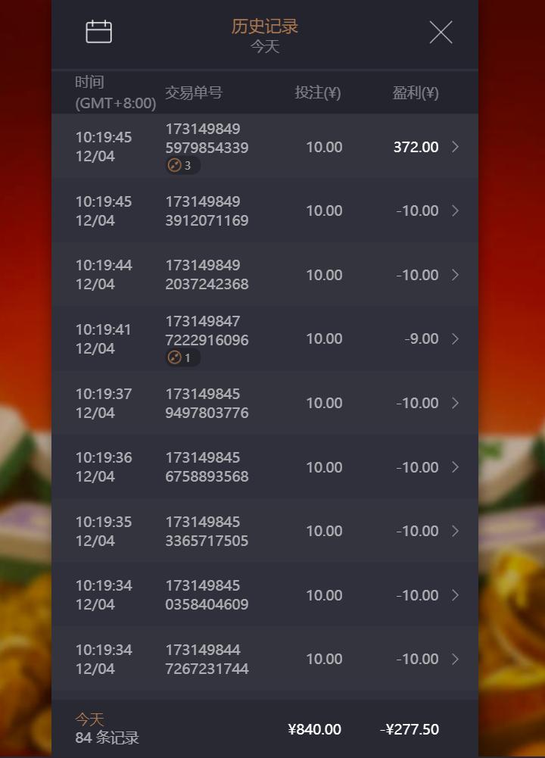545x758 pixels.
Task: Click the 盈利(¥) column header
Action: click(x=415, y=92)
